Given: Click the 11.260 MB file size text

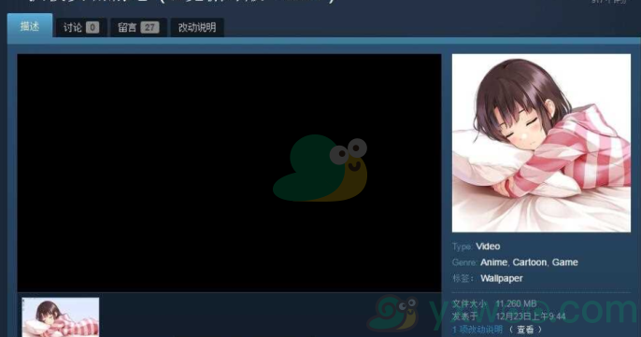Looking at the screenshot, I should 516,304.
